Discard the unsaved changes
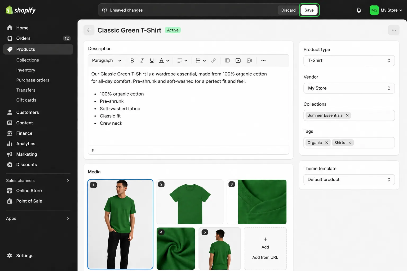Viewport: 407px width, 271px height. pyautogui.click(x=288, y=10)
